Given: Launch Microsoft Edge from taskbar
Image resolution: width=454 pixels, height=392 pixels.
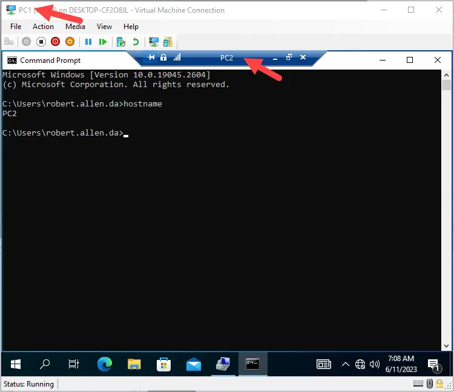Looking at the screenshot, I should [x=105, y=364].
